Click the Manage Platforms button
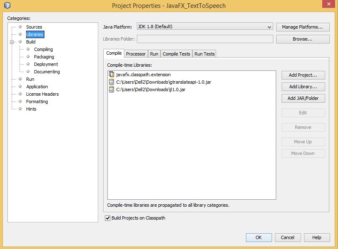 coord(303,27)
